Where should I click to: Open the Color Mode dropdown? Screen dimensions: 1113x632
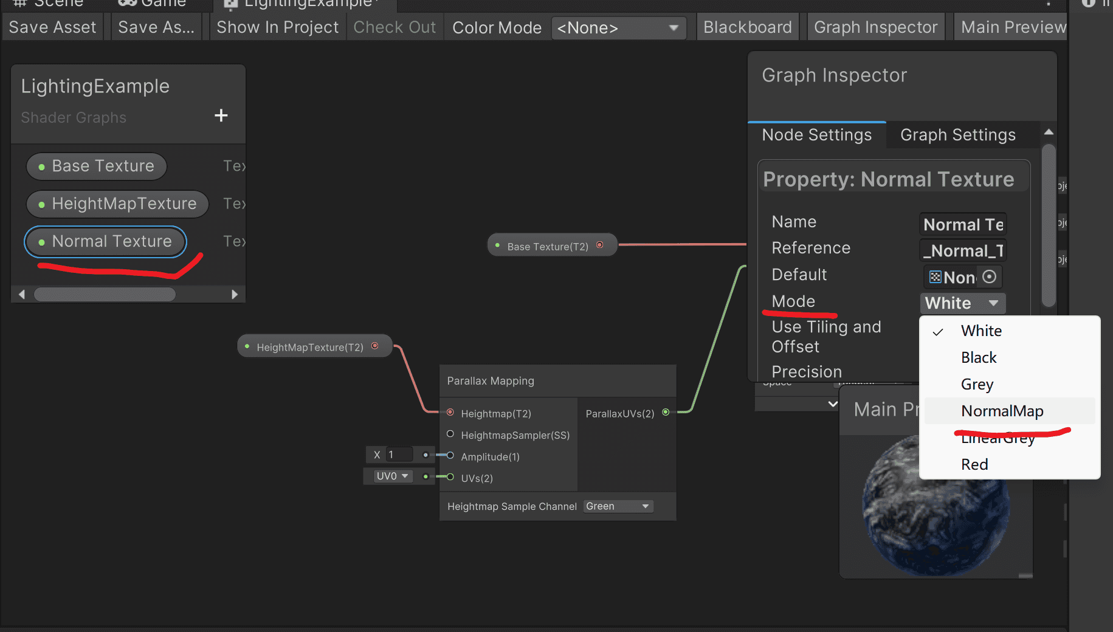pyautogui.click(x=619, y=28)
